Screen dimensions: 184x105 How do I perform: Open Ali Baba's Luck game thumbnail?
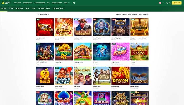139,98
